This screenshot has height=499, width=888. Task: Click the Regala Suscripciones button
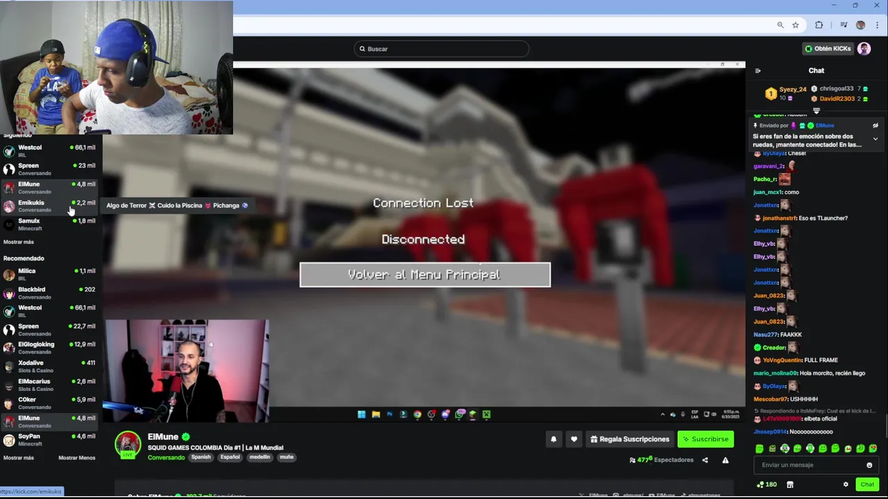630,439
